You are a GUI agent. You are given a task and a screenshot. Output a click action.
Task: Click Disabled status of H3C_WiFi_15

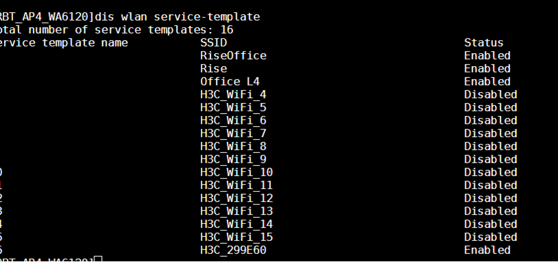click(490, 237)
